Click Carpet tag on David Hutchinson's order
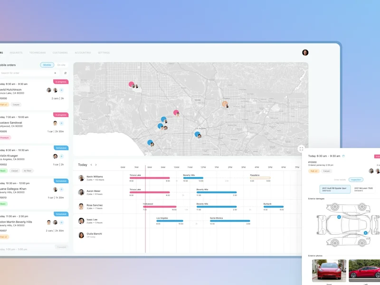380x285 pixels. pyautogui.click(x=16, y=104)
